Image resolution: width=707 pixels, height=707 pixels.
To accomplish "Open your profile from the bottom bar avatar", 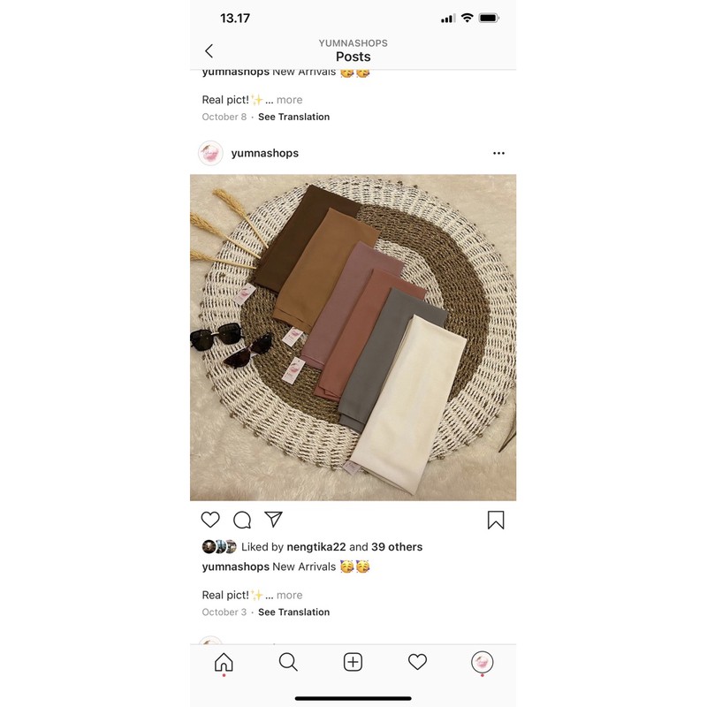I will tap(482, 662).
